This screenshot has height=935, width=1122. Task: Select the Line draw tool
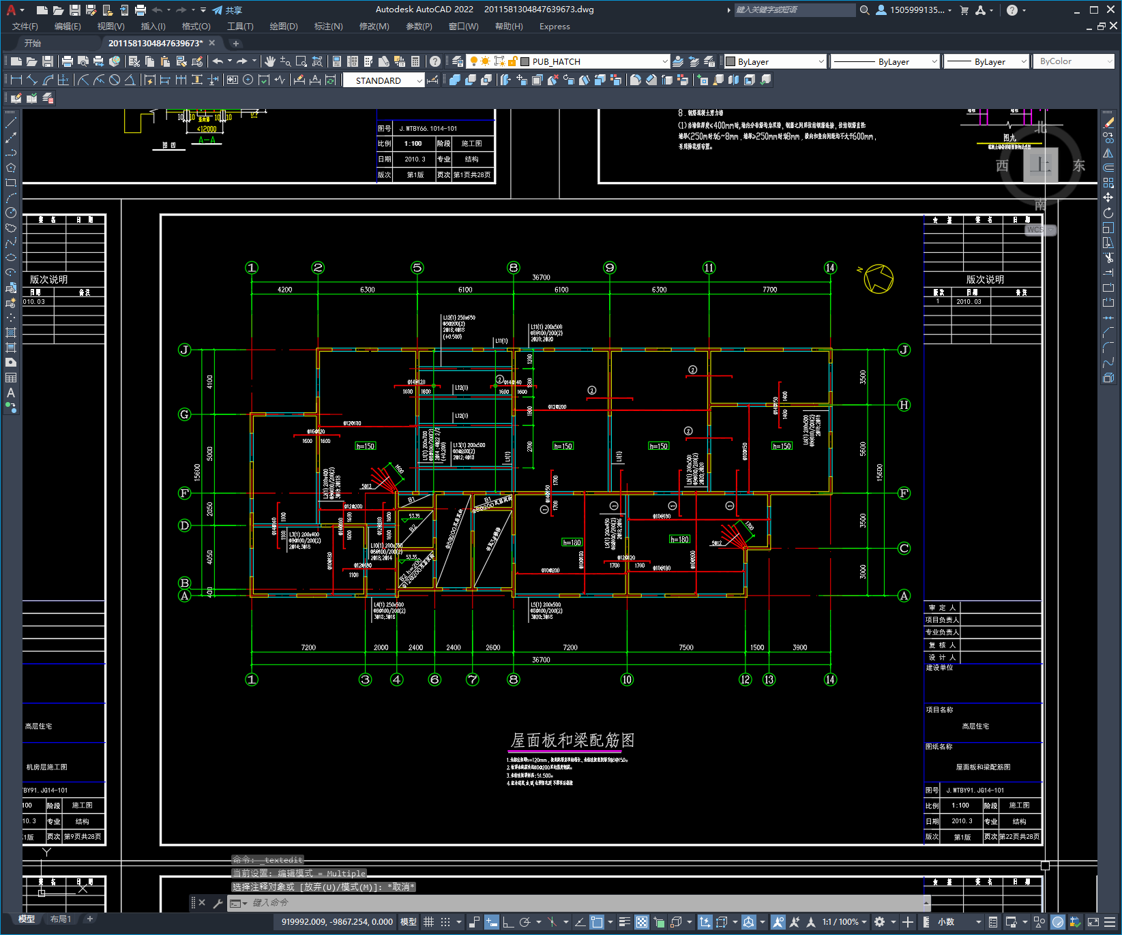click(10, 123)
